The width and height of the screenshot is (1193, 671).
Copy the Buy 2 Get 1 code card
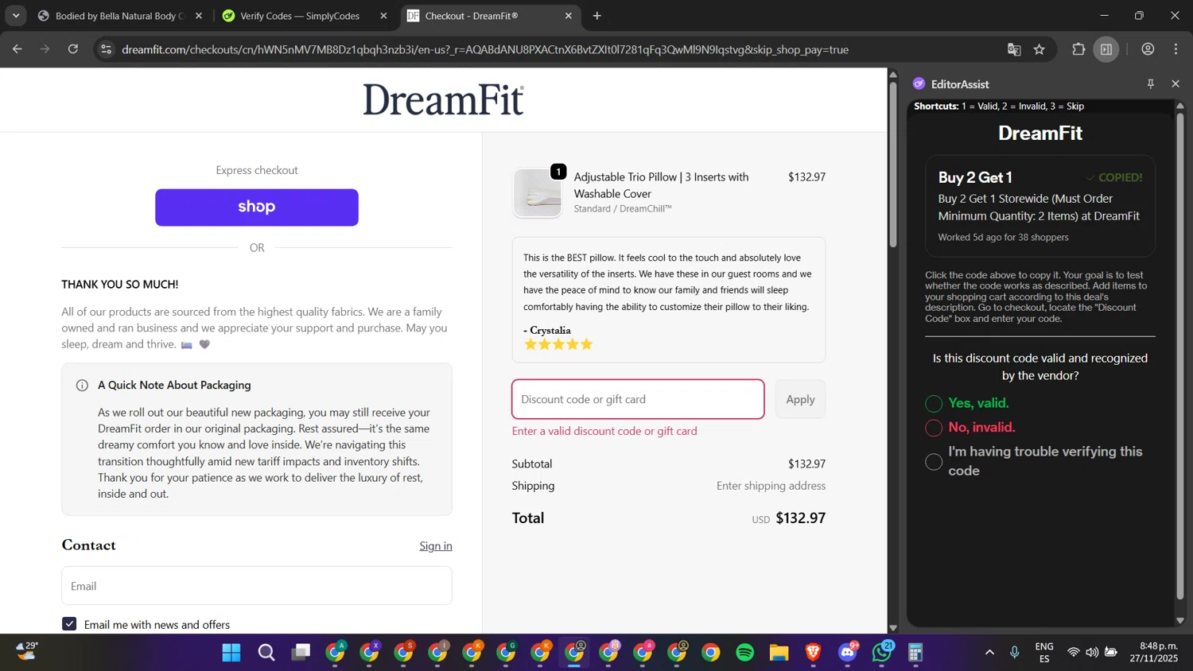(x=1040, y=206)
